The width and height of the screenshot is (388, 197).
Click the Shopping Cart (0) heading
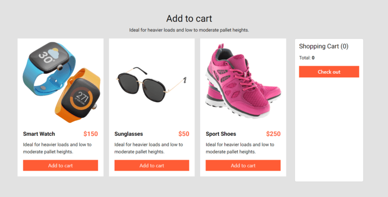323,46
